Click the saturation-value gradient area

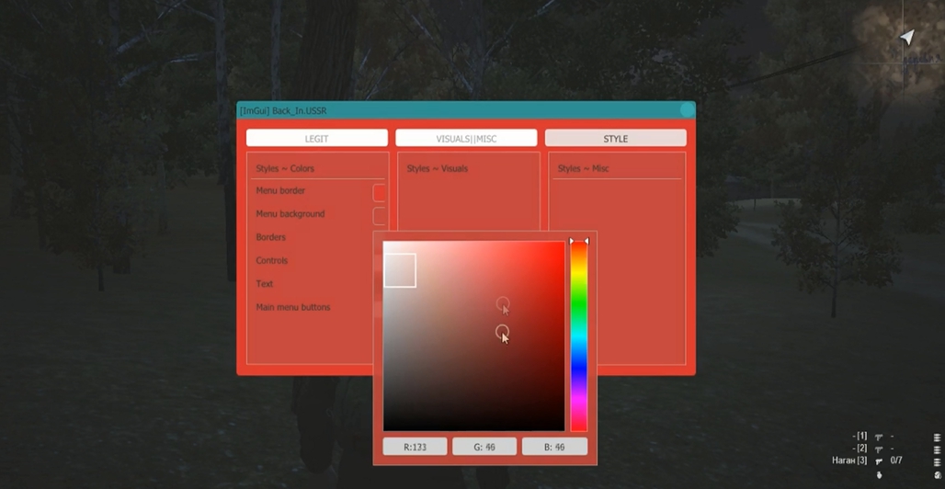click(473, 335)
